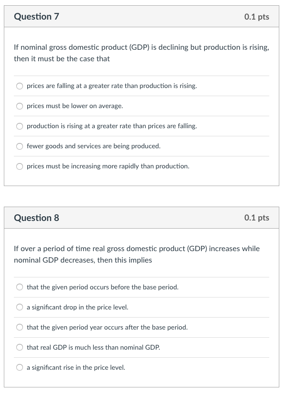Viewport: 308px width, 397px height.
Task: Click the Question 7 header title
Action: point(36,16)
